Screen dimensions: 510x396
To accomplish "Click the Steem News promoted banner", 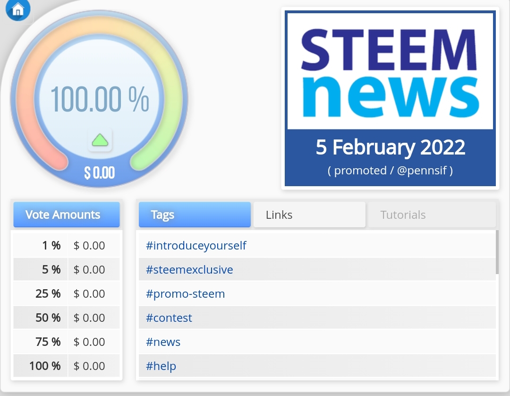I will [x=390, y=98].
